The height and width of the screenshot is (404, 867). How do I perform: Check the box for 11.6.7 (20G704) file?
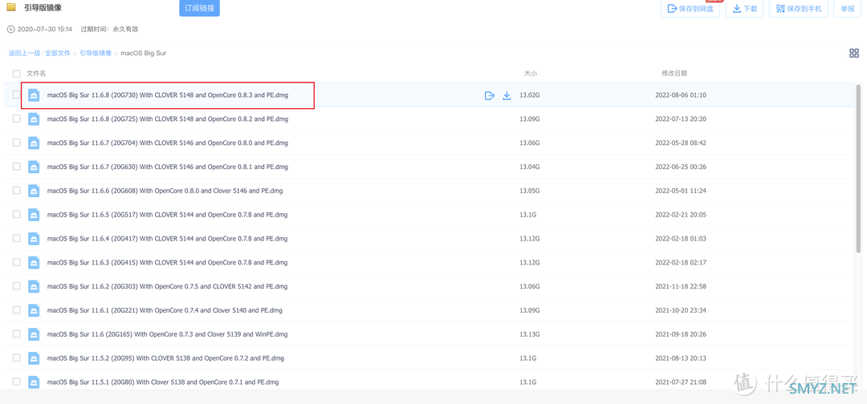[x=17, y=143]
